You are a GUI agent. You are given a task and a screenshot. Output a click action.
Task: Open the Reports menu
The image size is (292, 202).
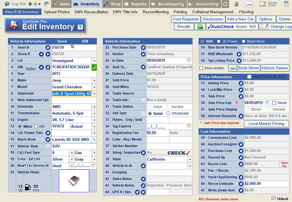(x=135, y=4)
